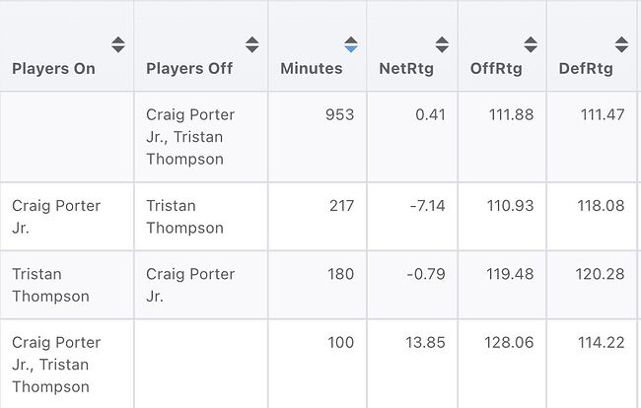
Task: Click the -7.14 NetRtg value
Action: [x=426, y=206]
